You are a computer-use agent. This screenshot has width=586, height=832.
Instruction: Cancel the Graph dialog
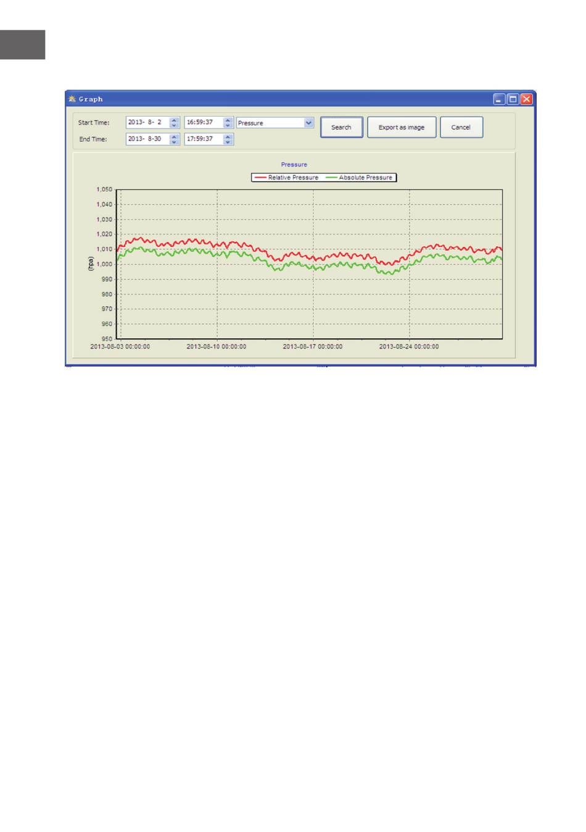461,127
